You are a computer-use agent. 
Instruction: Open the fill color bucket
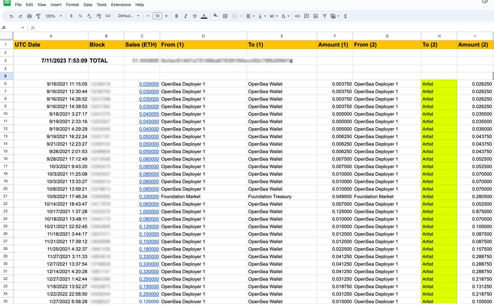coord(215,16)
